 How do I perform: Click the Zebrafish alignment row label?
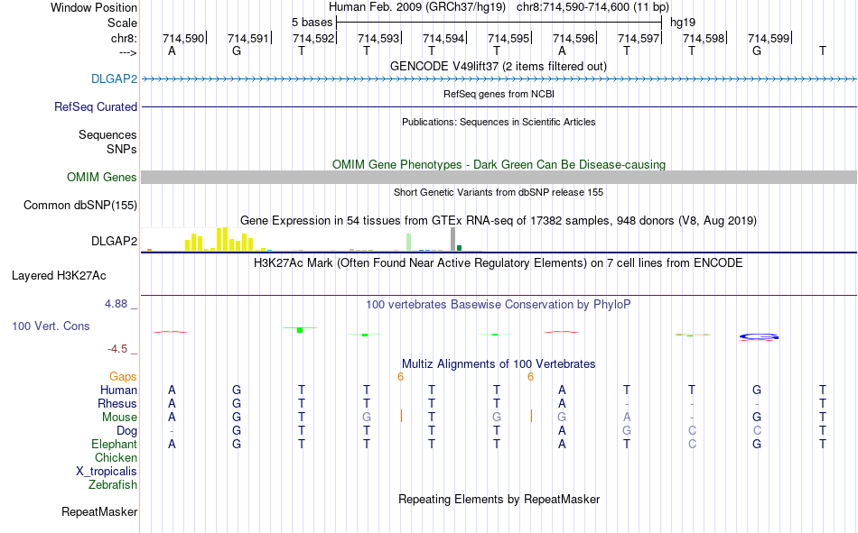point(113,484)
